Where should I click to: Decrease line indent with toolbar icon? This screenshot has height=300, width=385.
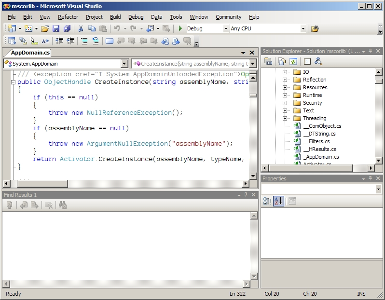click(59, 41)
